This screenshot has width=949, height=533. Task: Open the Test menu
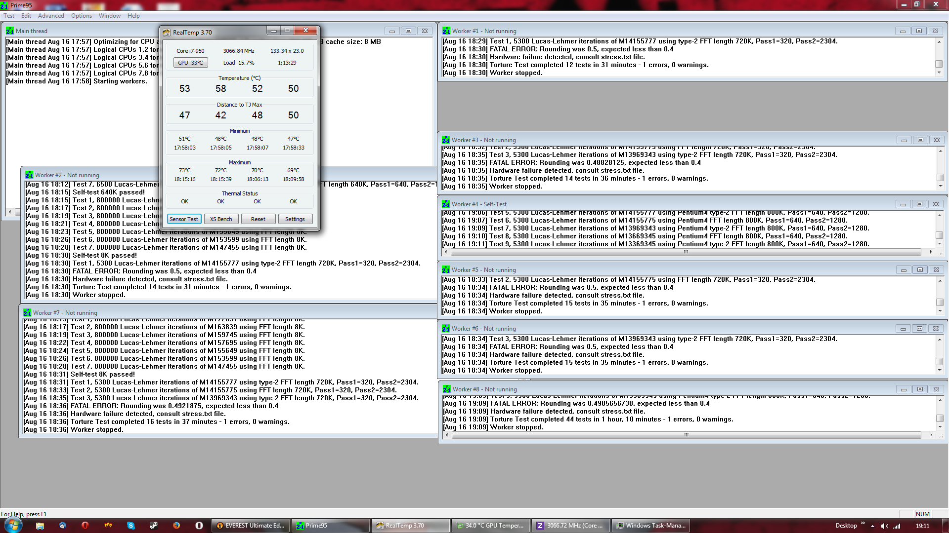[9, 16]
